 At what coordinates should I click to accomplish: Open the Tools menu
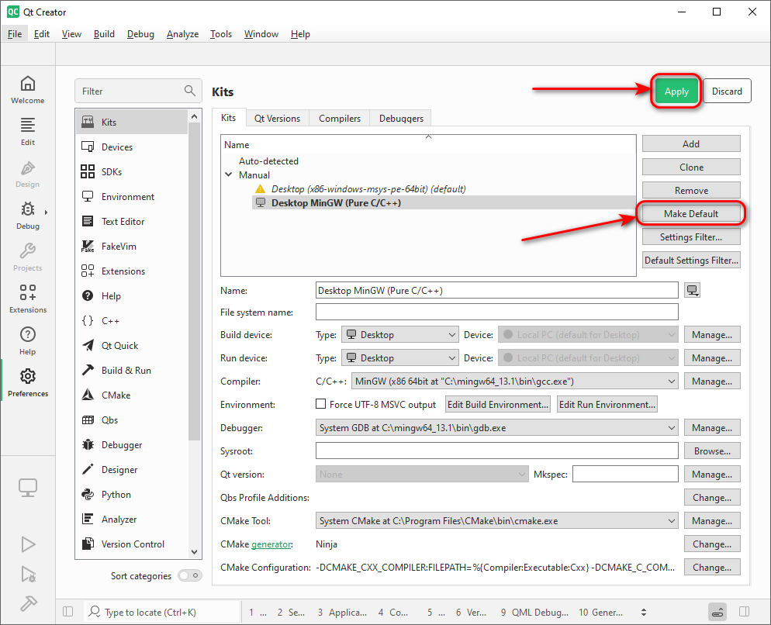(221, 34)
